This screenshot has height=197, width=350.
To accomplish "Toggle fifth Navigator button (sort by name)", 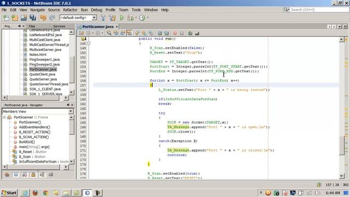I will 42,175.
